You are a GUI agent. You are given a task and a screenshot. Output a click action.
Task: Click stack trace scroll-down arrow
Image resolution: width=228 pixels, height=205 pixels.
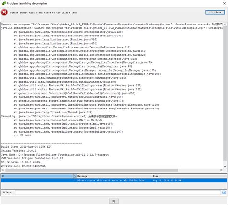(x=225, y=166)
